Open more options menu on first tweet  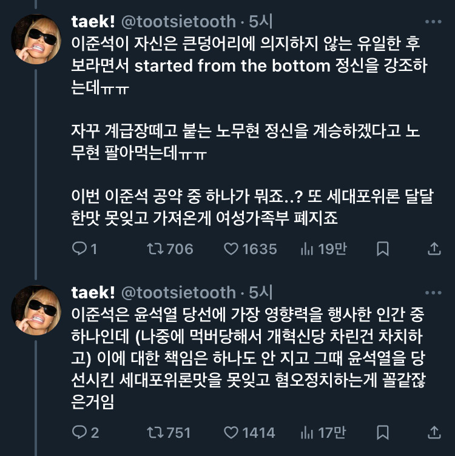[x=433, y=22]
